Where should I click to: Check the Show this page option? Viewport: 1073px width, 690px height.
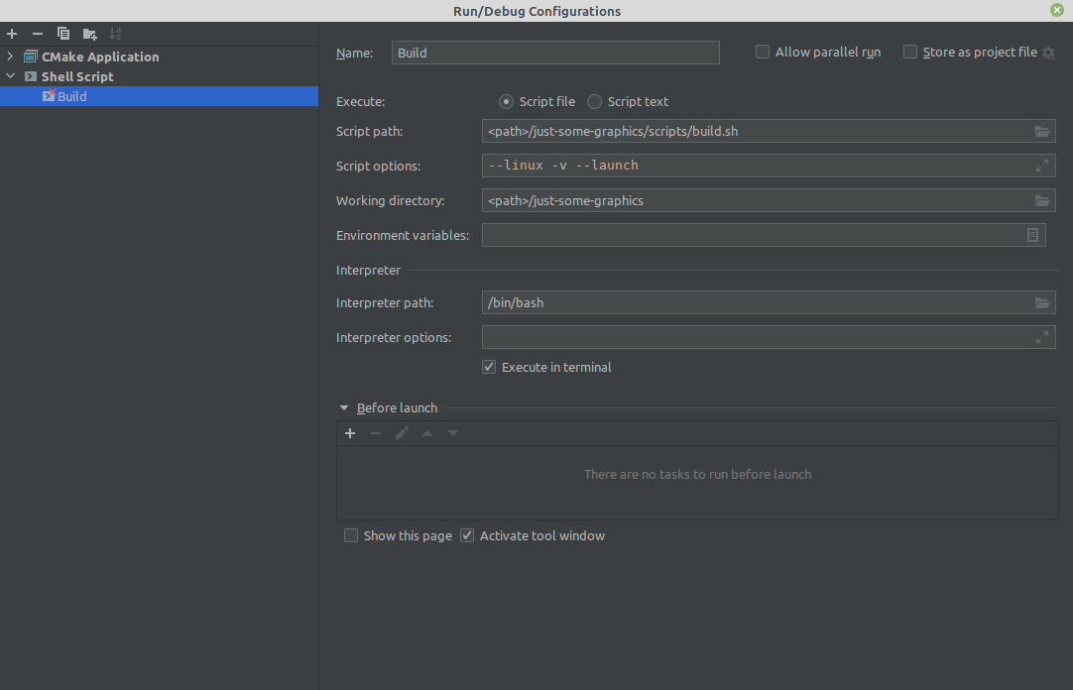coord(351,535)
